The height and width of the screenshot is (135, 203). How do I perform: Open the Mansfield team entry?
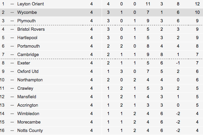27,97
